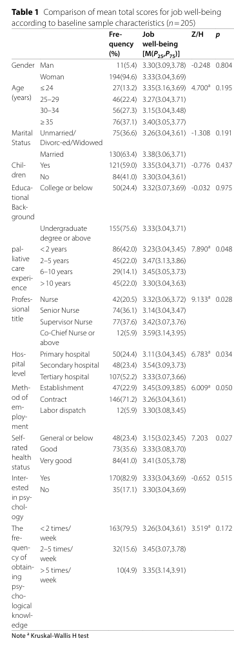Click the Z/H value 9.133 for Professional title
Viewport: 234px width, 654px height.
click(200, 299)
